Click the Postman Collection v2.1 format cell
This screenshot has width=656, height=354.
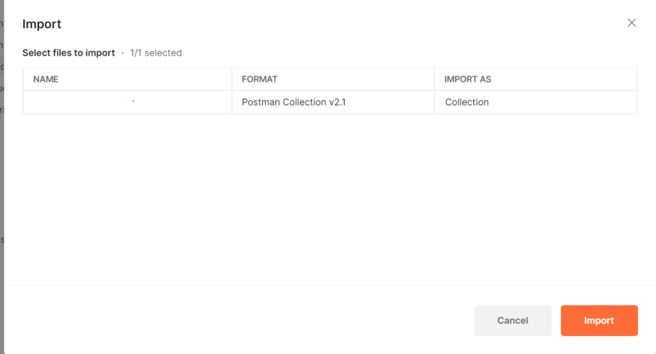coord(293,102)
